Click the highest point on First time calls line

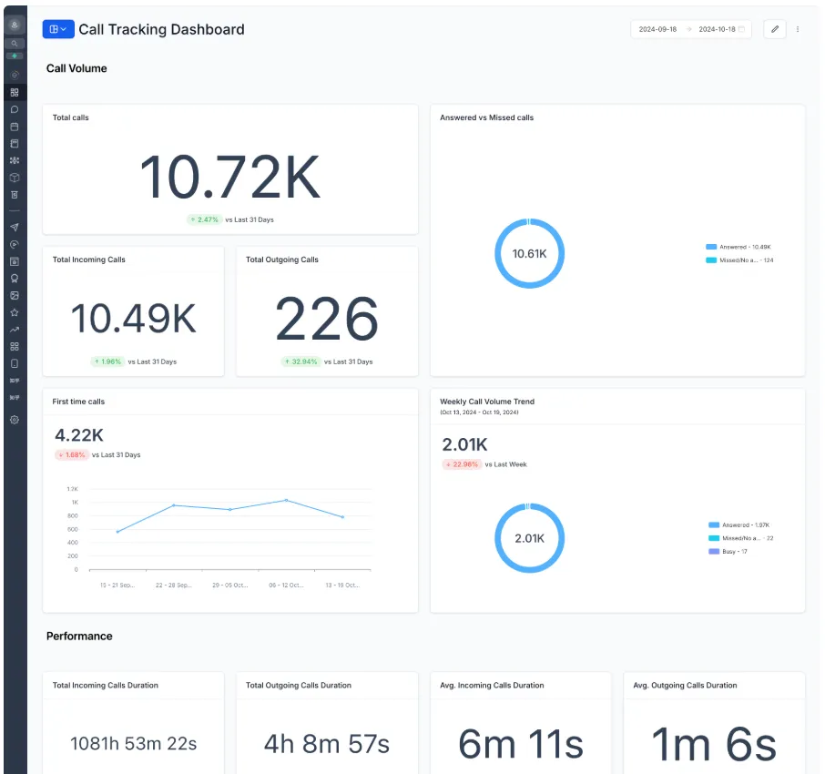286,501
